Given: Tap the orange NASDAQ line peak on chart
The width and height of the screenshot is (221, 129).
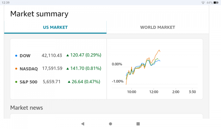Looking at the screenshot, I should pos(159,50).
